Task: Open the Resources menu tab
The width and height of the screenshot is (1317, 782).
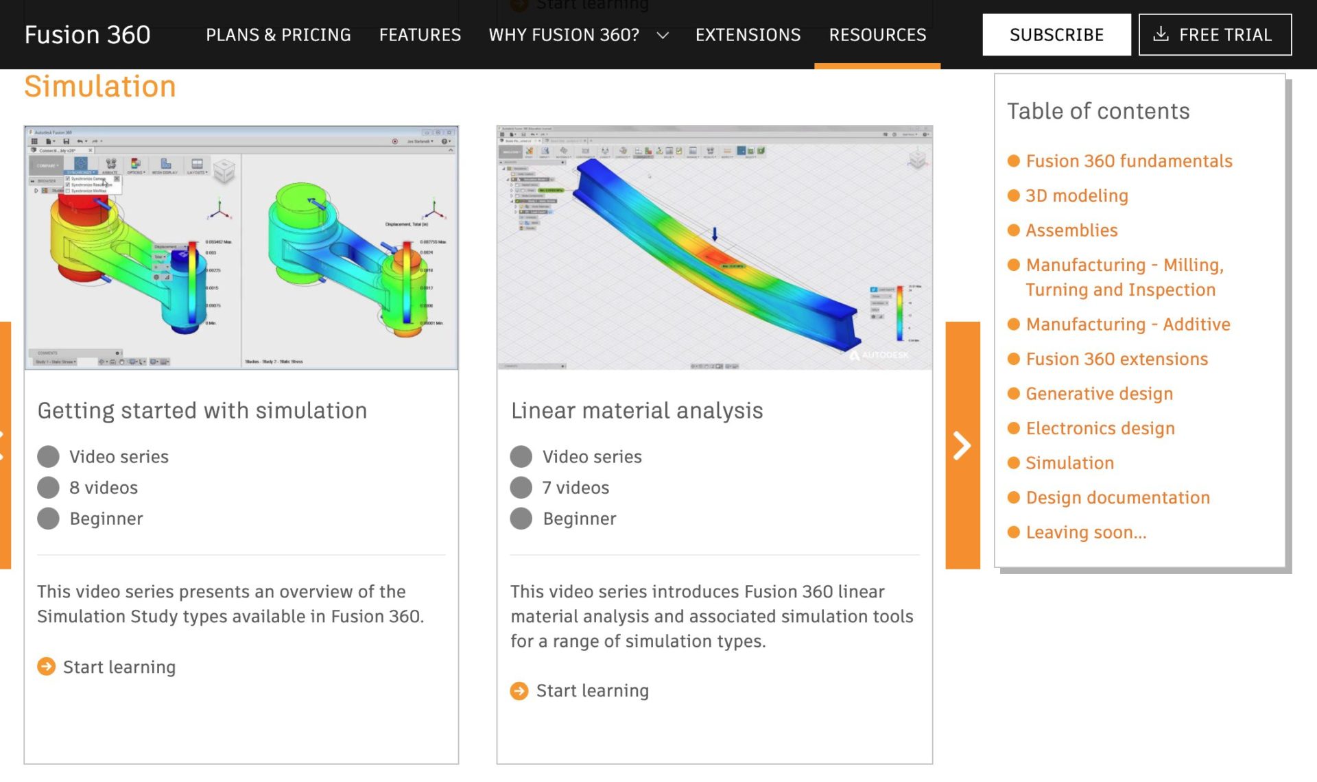Action: [x=877, y=35]
